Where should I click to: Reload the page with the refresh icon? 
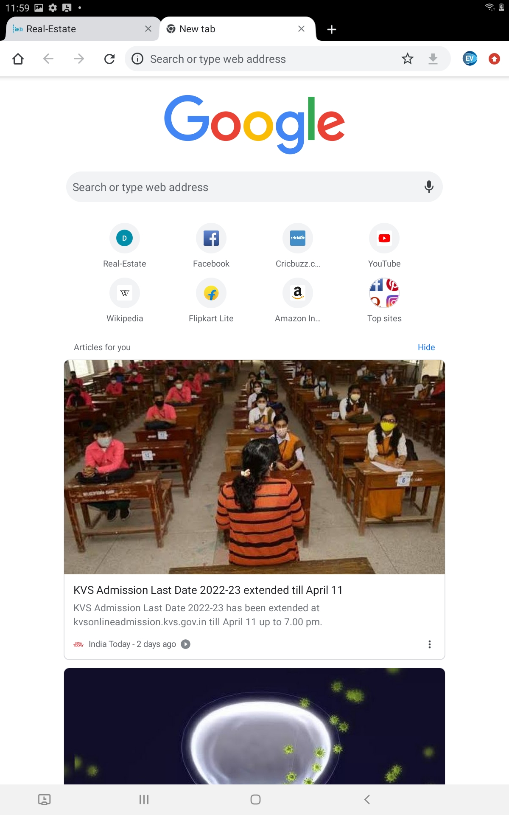click(x=109, y=59)
